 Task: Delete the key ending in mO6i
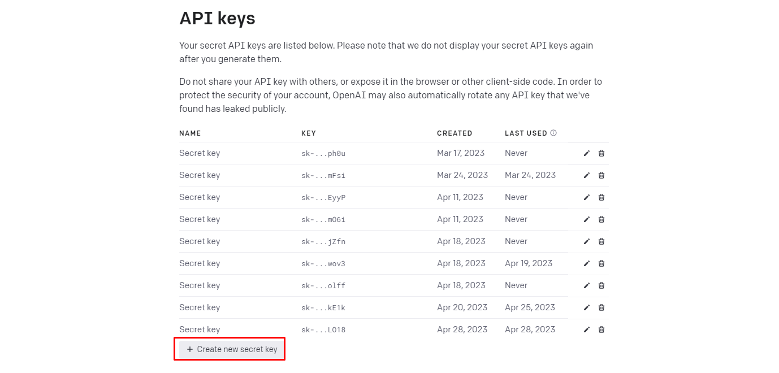click(x=601, y=219)
